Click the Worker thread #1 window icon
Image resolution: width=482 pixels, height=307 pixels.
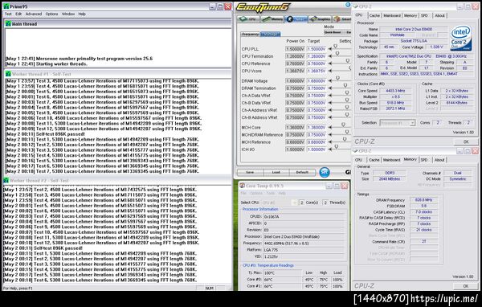click(x=8, y=74)
